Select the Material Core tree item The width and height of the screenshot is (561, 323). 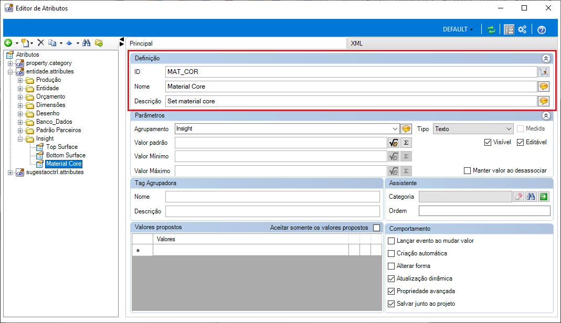(x=63, y=164)
